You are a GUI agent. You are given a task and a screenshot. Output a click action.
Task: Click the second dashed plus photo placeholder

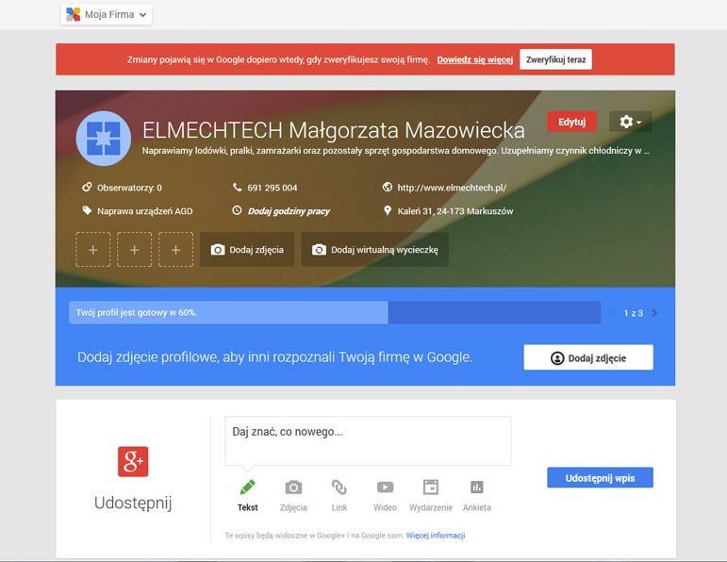135,250
